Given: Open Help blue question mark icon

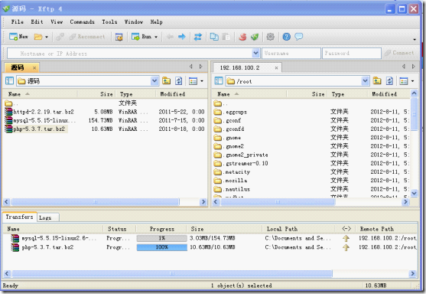Looking at the screenshot, I should 286,37.
